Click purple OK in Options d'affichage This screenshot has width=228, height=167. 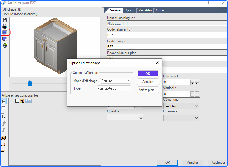click(148, 74)
